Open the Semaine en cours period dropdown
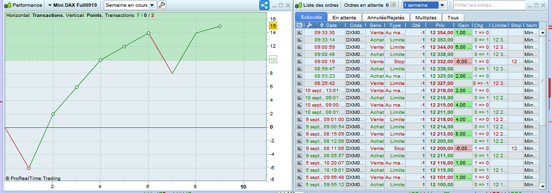 click(x=130, y=5)
